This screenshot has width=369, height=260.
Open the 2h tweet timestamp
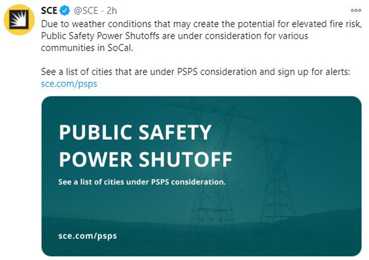tap(112, 11)
